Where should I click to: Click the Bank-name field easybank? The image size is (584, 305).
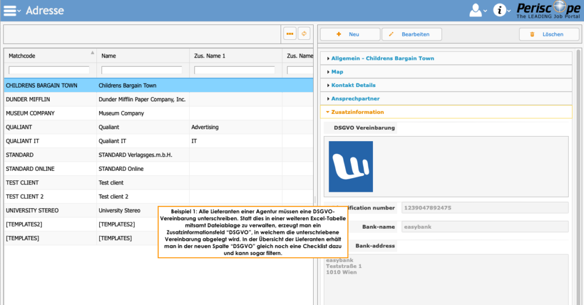click(485, 226)
